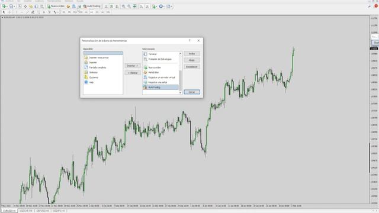
Task: Switch to H1 timeframe
Action: 86,12
